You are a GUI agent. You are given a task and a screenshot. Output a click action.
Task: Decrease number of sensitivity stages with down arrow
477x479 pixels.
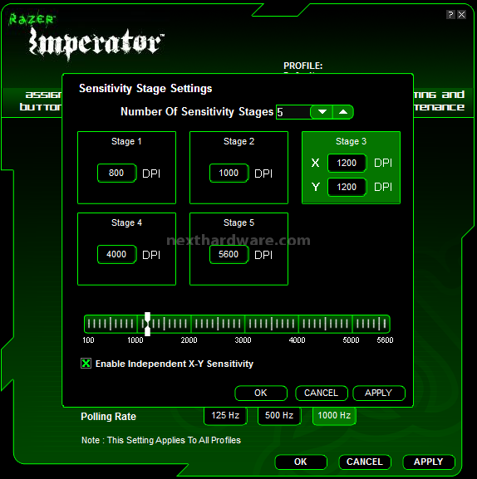[x=322, y=112]
